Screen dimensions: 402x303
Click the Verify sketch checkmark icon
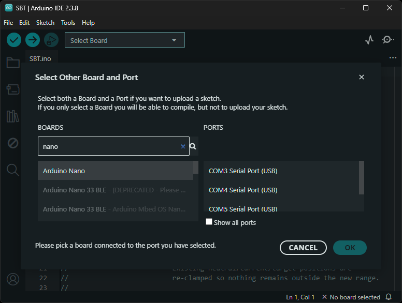tap(14, 40)
